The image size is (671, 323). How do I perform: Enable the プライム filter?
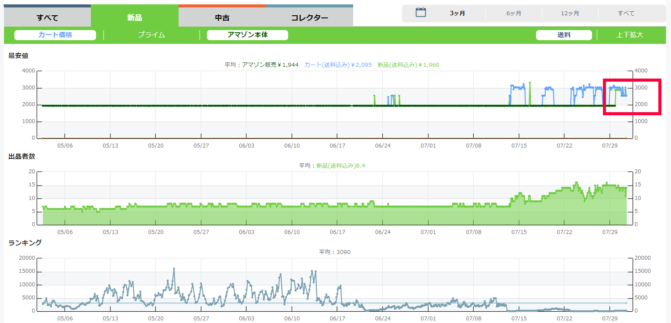coord(151,35)
